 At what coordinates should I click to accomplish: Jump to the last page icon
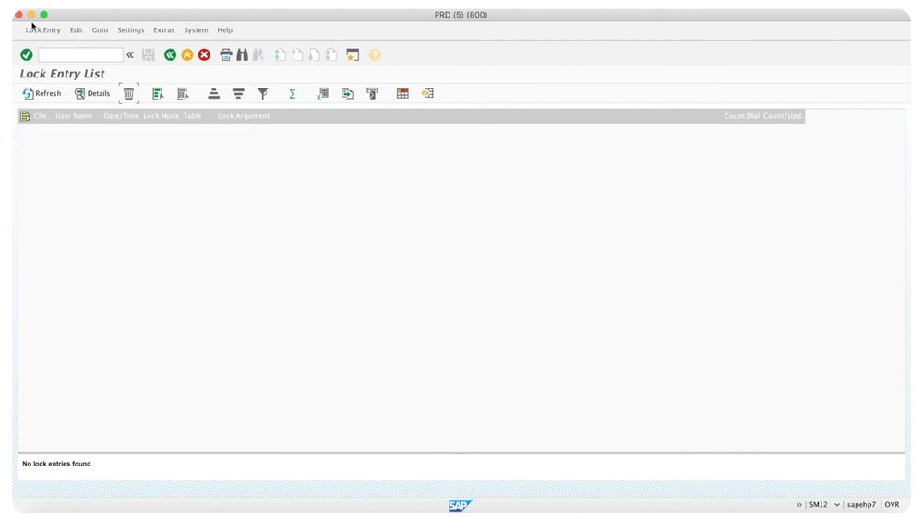click(331, 54)
